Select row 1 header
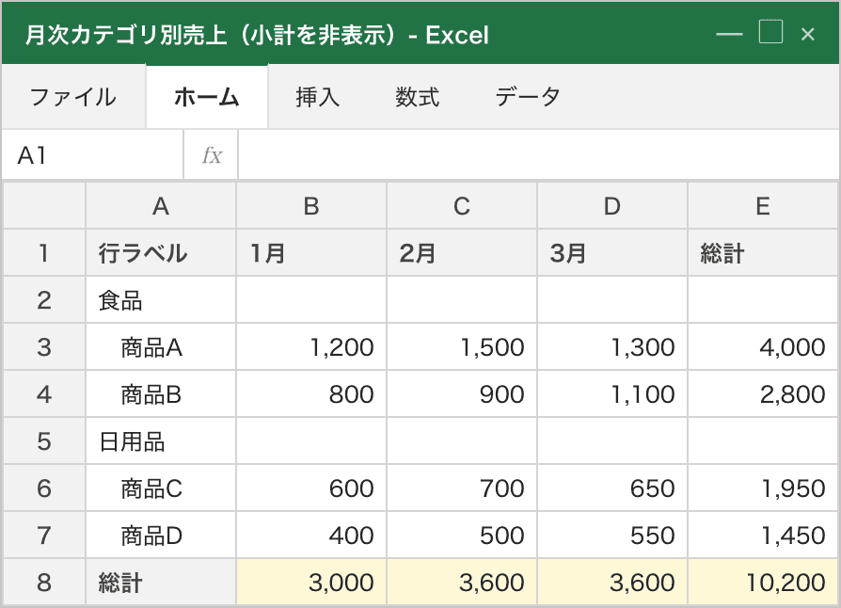 click(44, 253)
